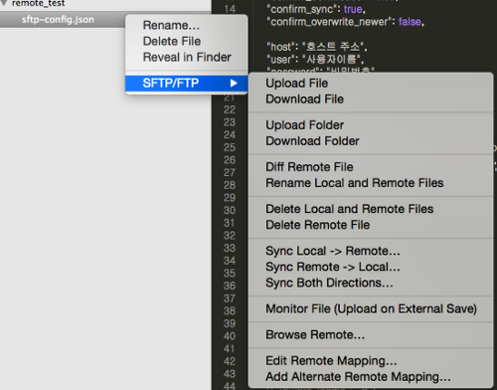This screenshot has height=390, width=497.
Task: Select Upload File
Action: point(371,84)
